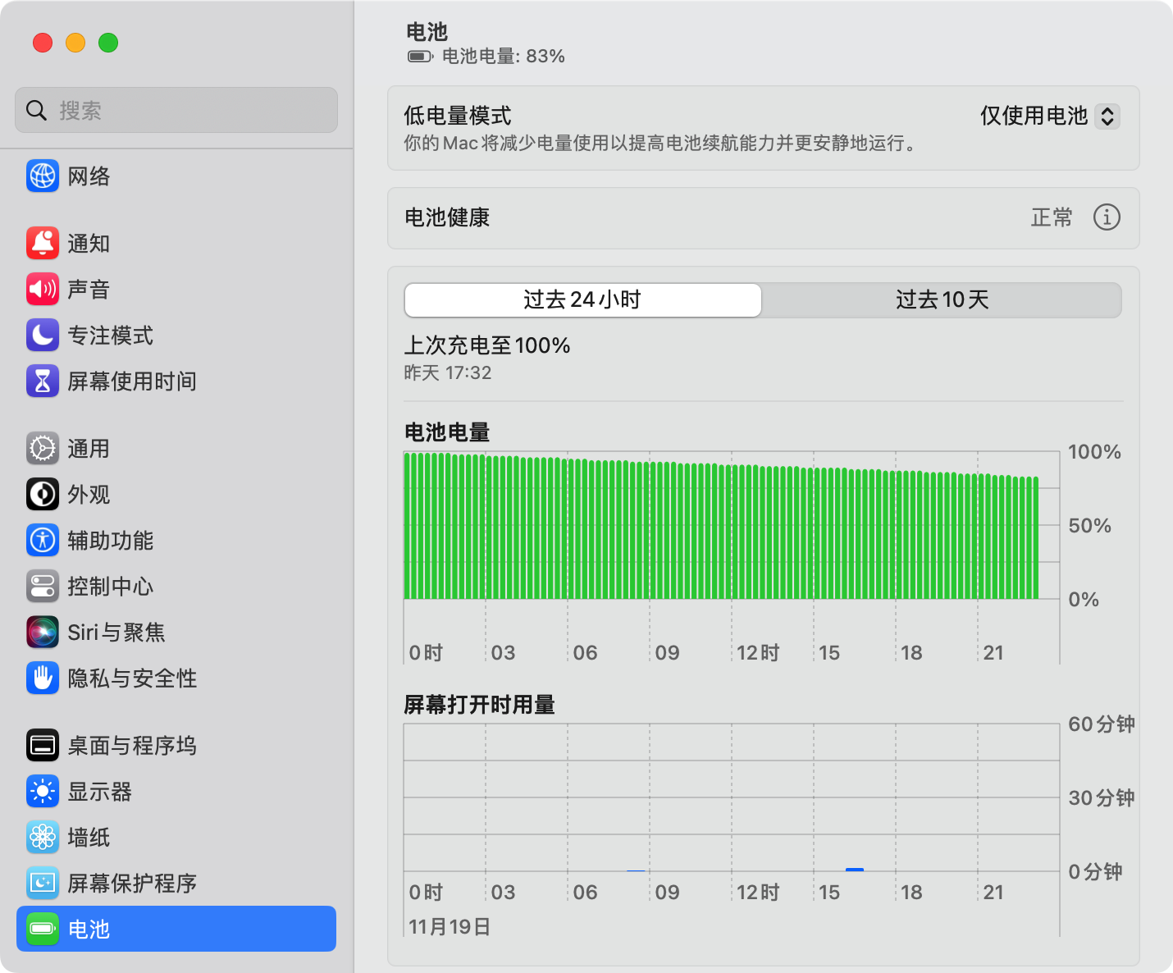This screenshot has width=1173, height=973.
Task: Select Siri与聚焦 icon in sidebar
Action: point(43,633)
